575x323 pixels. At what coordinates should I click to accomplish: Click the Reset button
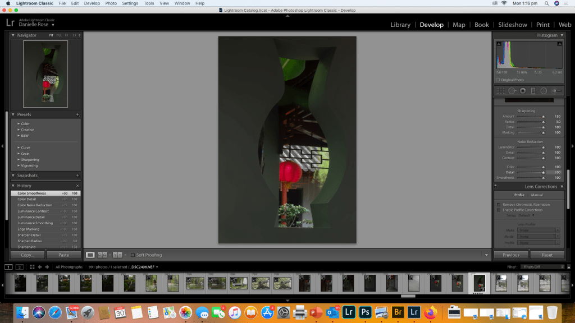[547, 255]
